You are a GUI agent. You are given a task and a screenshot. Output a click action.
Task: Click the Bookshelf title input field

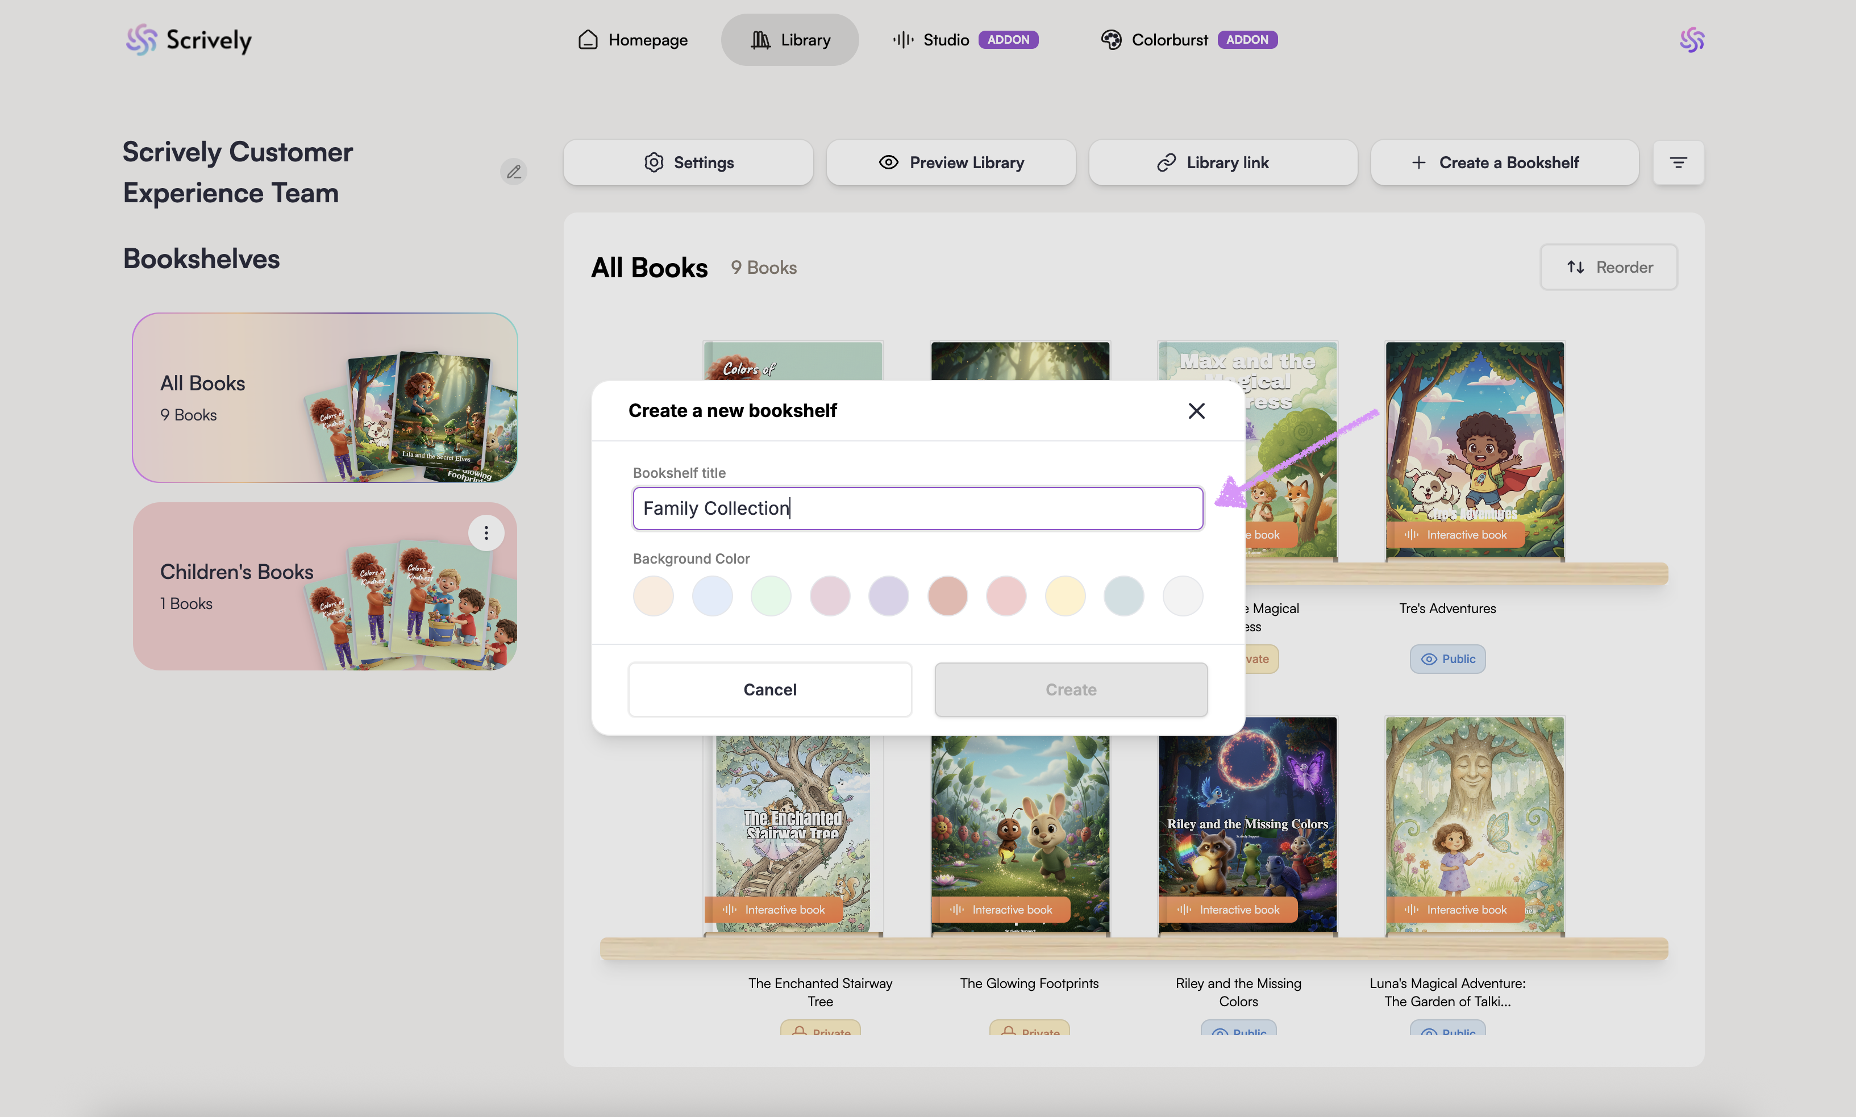pyautogui.click(x=917, y=508)
